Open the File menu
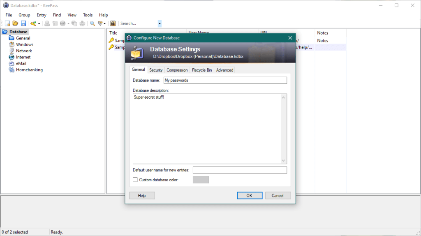Image resolution: width=421 pixels, height=236 pixels. (9, 15)
